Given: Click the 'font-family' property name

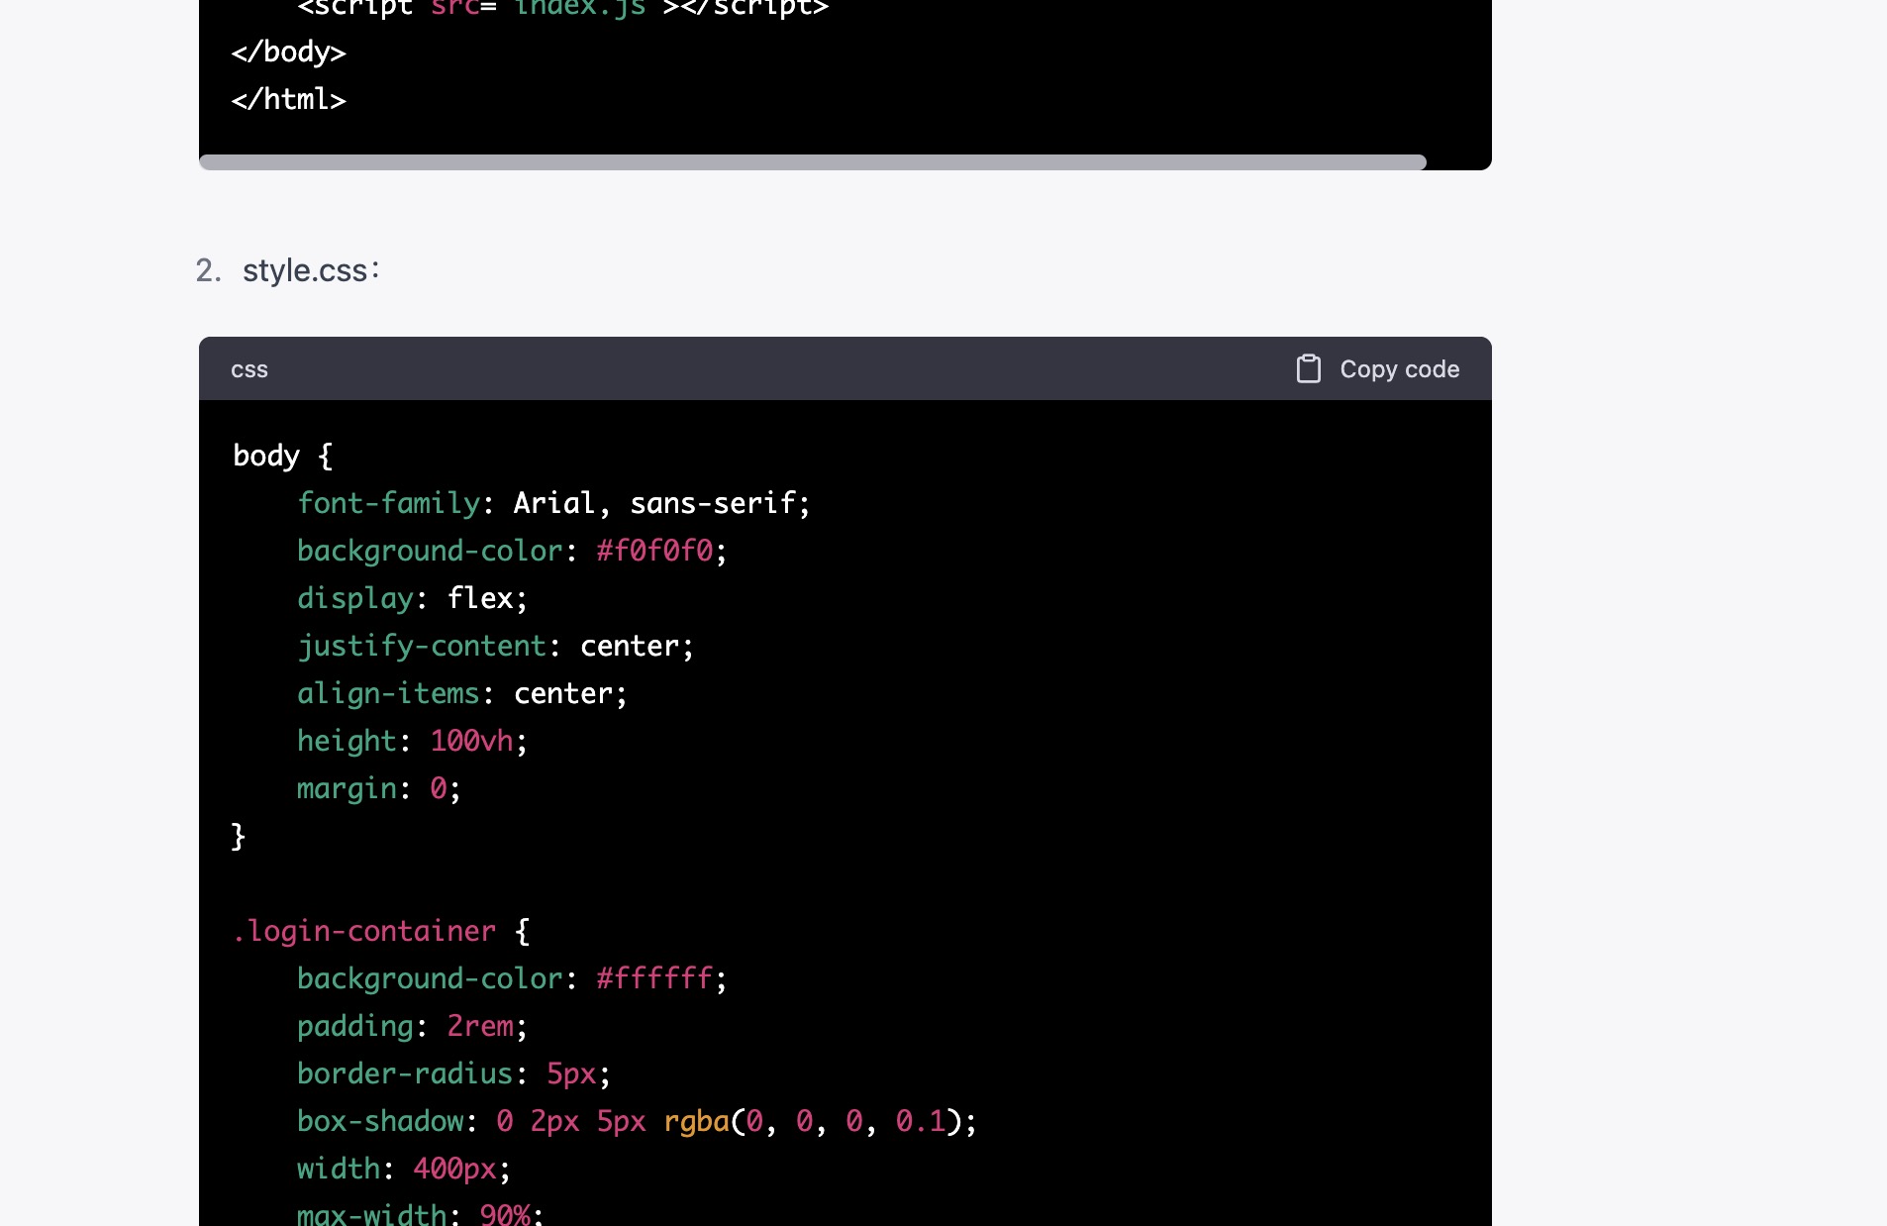Looking at the screenshot, I should click(x=389, y=503).
